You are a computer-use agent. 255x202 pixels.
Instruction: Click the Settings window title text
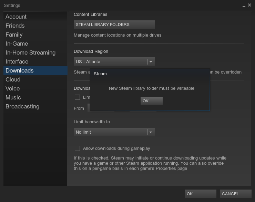(x=12, y=6)
